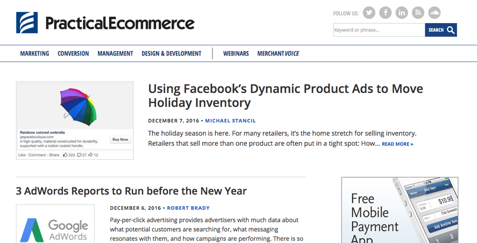This screenshot has width=477, height=243.
Task: Visit the LinkedIn follow icon
Action: tap(402, 12)
